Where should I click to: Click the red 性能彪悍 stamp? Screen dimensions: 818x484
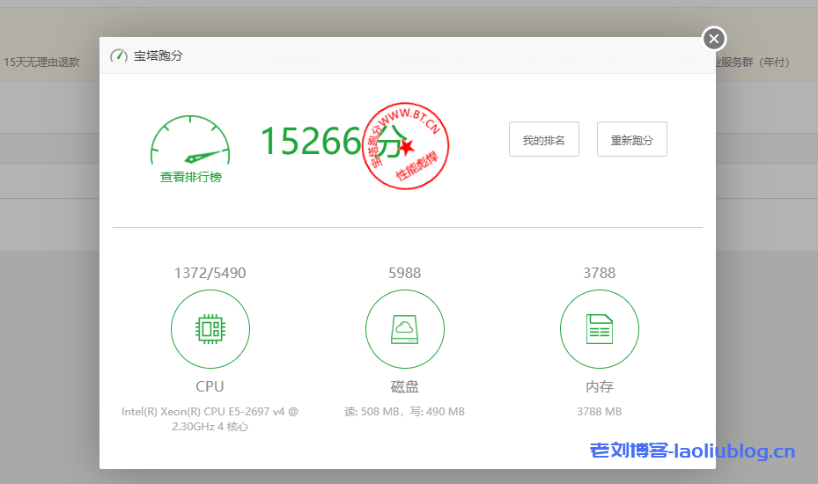tap(406, 146)
